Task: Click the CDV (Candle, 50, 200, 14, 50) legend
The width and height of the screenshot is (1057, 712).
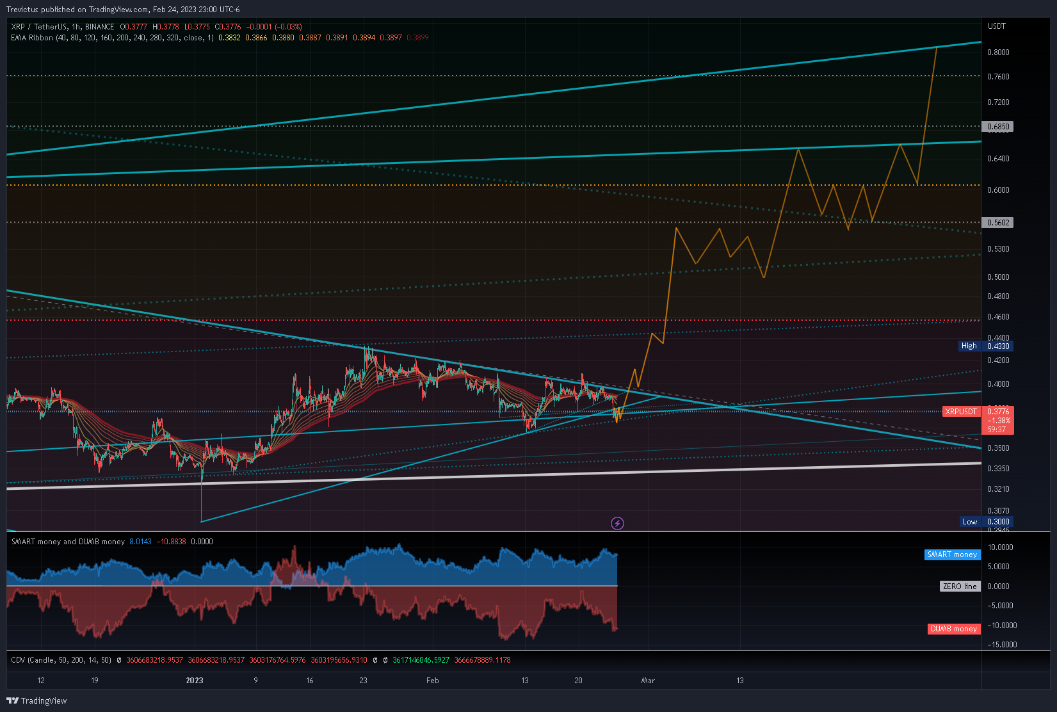Action: 61,660
